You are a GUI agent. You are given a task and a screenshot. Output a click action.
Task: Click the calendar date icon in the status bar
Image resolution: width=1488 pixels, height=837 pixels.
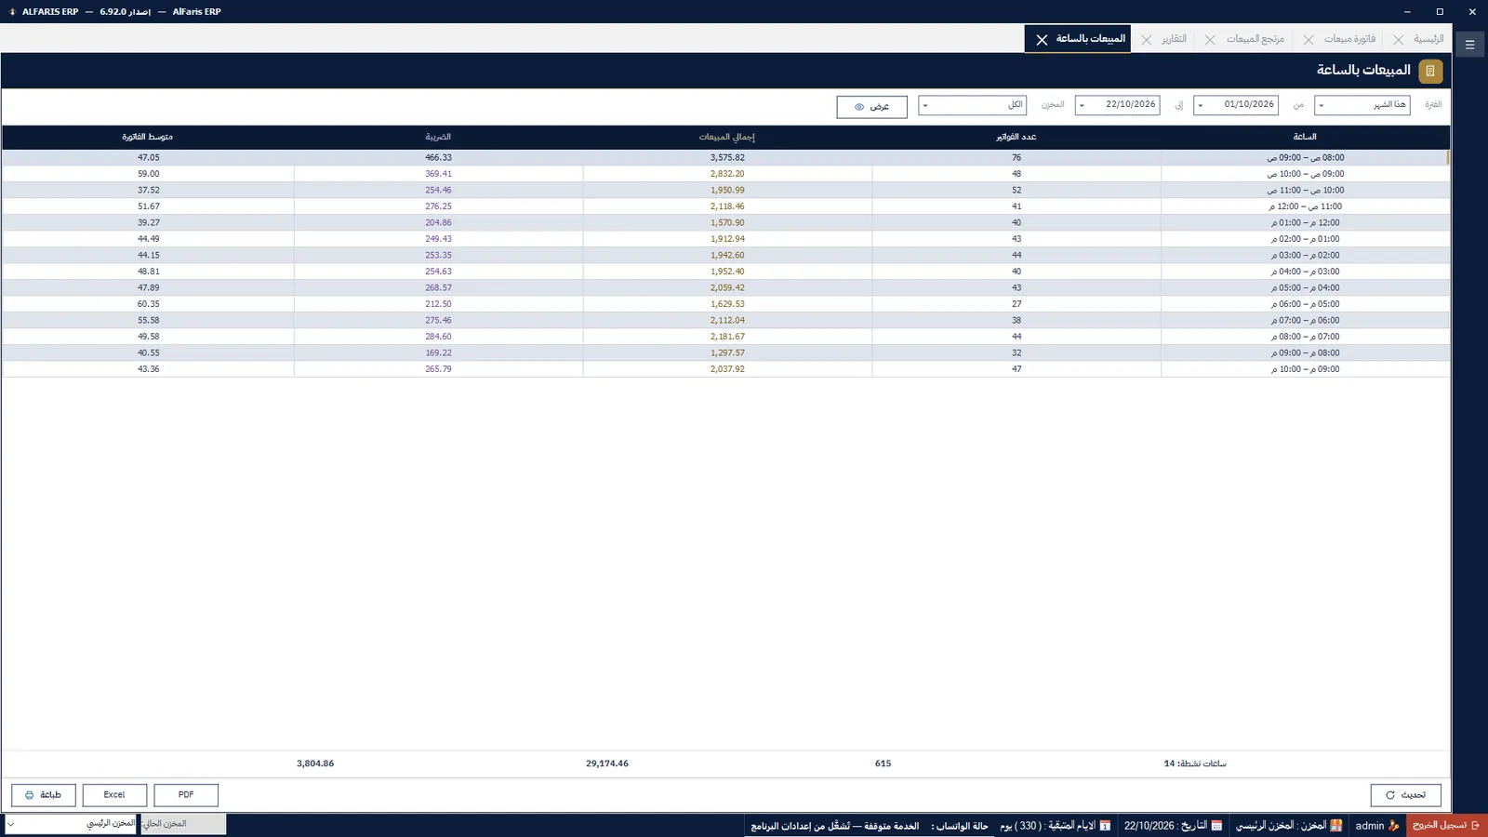[1216, 826]
